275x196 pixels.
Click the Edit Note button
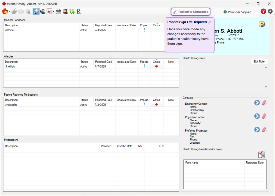[x=259, y=61]
